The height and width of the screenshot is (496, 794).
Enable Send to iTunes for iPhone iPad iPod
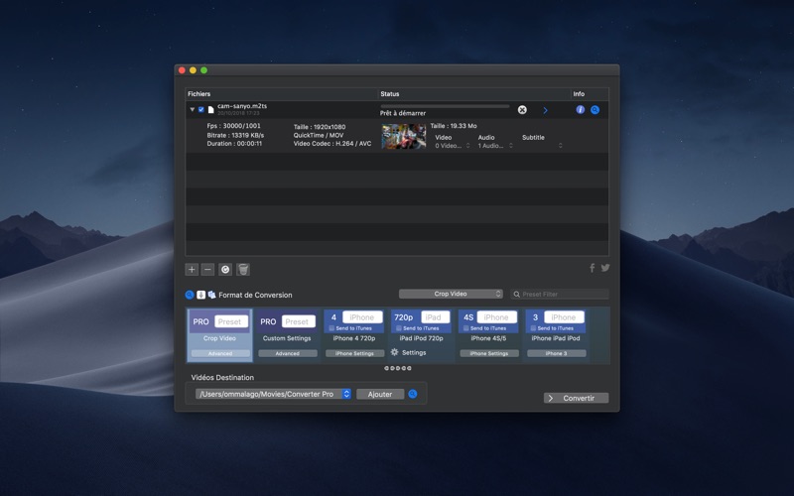(533, 328)
